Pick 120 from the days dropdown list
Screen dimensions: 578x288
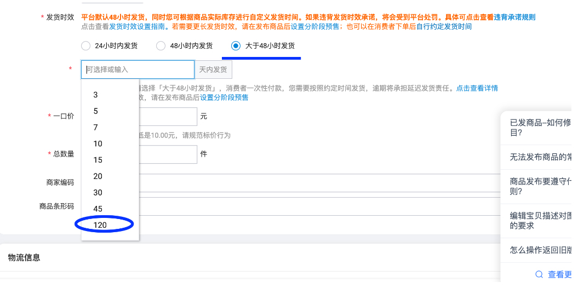pyautogui.click(x=100, y=225)
